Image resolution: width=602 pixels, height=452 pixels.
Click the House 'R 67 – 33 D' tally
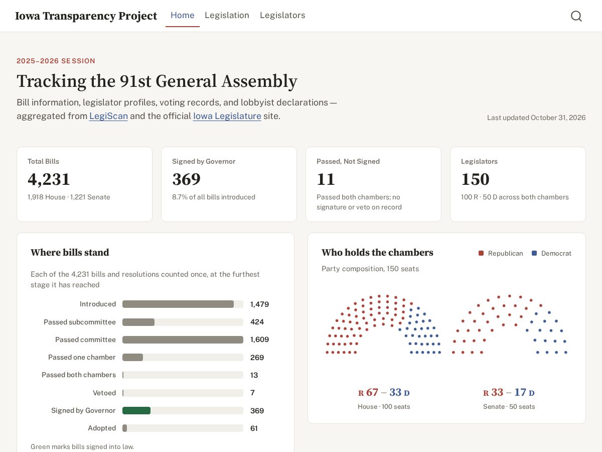coord(384,393)
